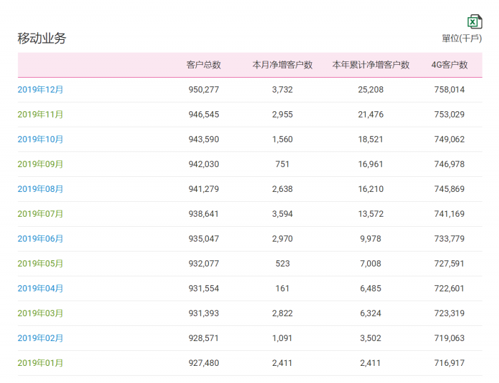Click the 本月净增客户数 column header
The width and height of the screenshot is (499, 383).
282,65
